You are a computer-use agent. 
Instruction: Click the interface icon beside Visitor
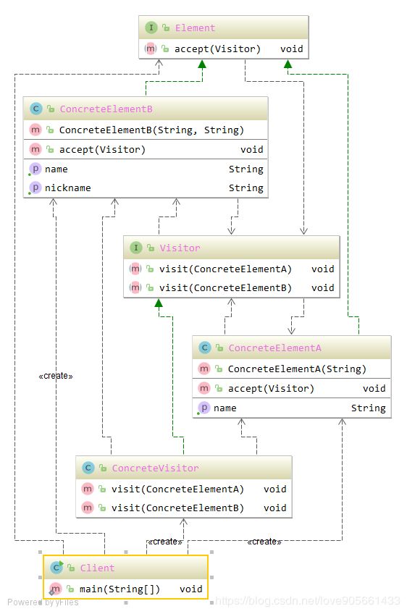(x=136, y=248)
